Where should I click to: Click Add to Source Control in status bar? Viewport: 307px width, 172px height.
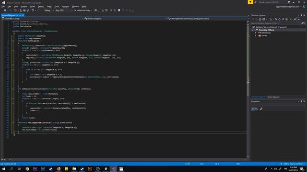[x=293, y=164]
